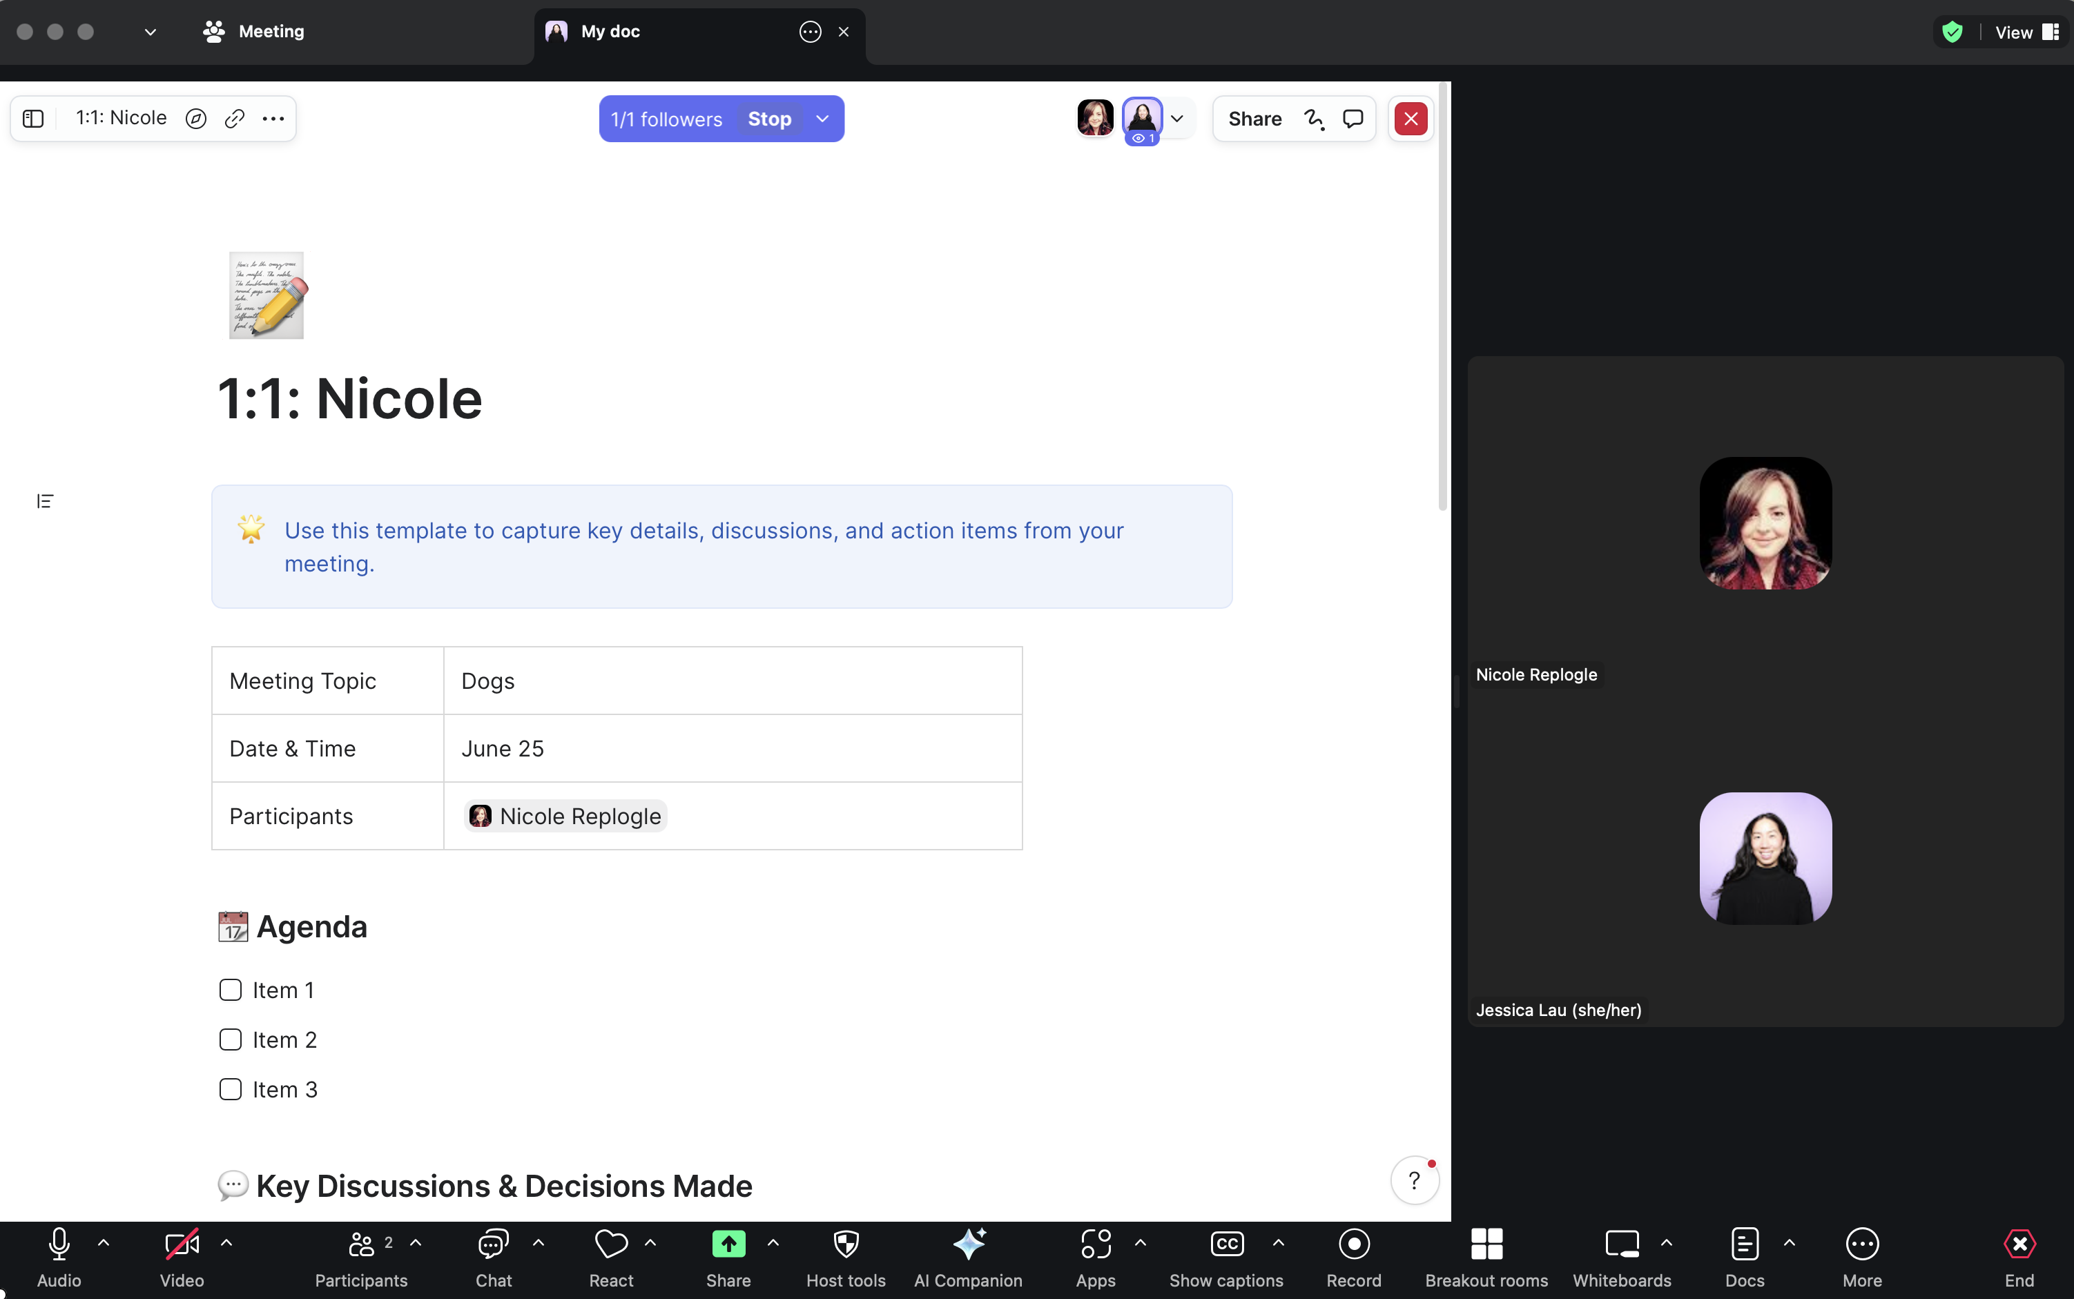The image size is (2074, 1299).
Task: Select Nicole Replogle's video tile
Action: (1765, 524)
